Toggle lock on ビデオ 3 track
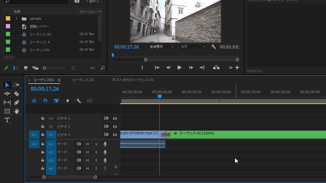 click(x=42, y=118)
